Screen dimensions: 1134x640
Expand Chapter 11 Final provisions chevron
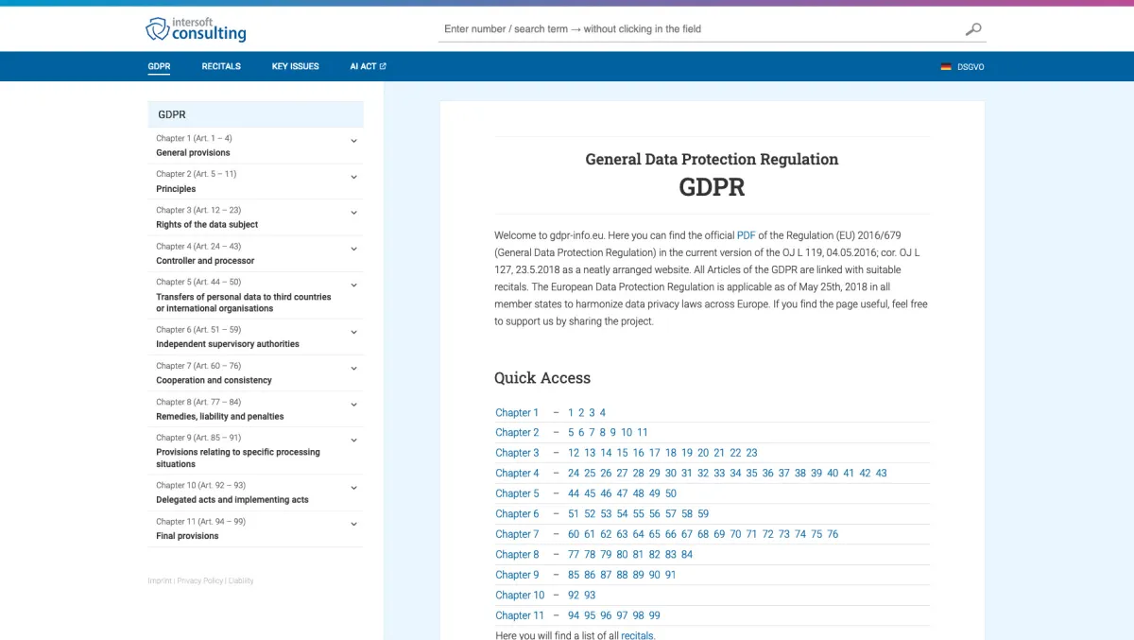point(353,524)
